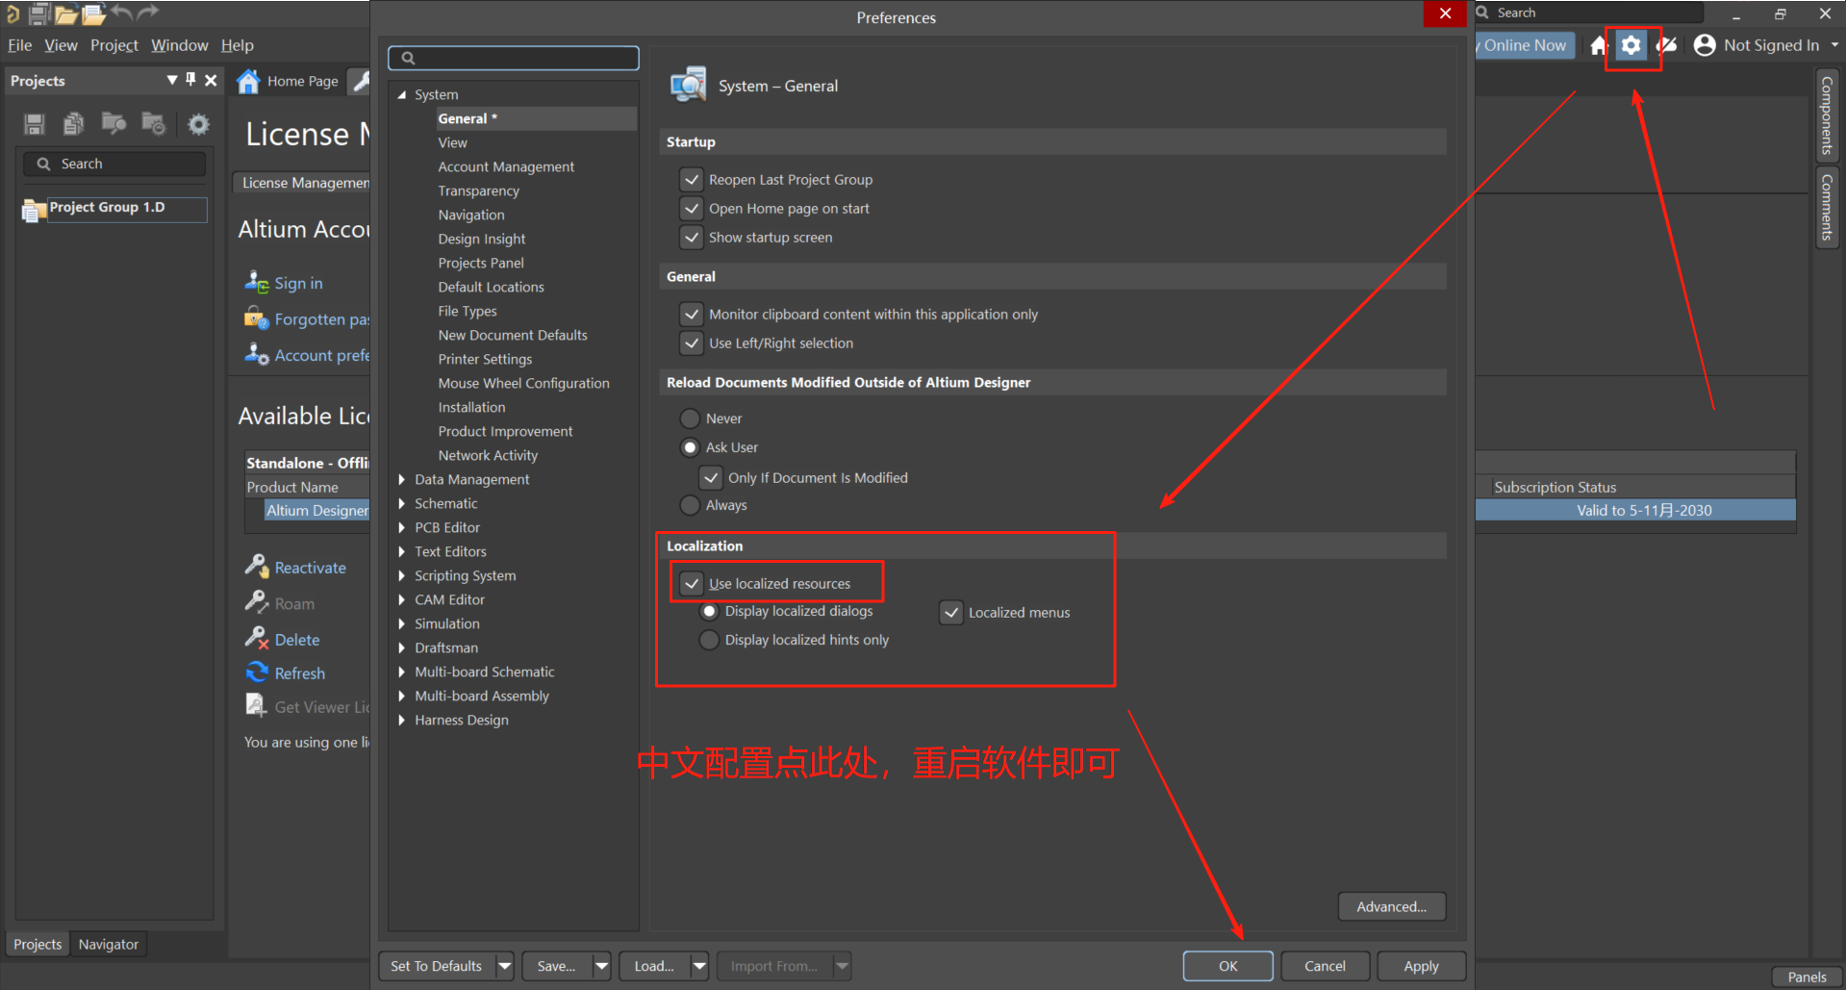This screenshot has height=990, width=1846.
Task: Click the Open Document icon in top toolbar
Action: click(x=93, y=13)
